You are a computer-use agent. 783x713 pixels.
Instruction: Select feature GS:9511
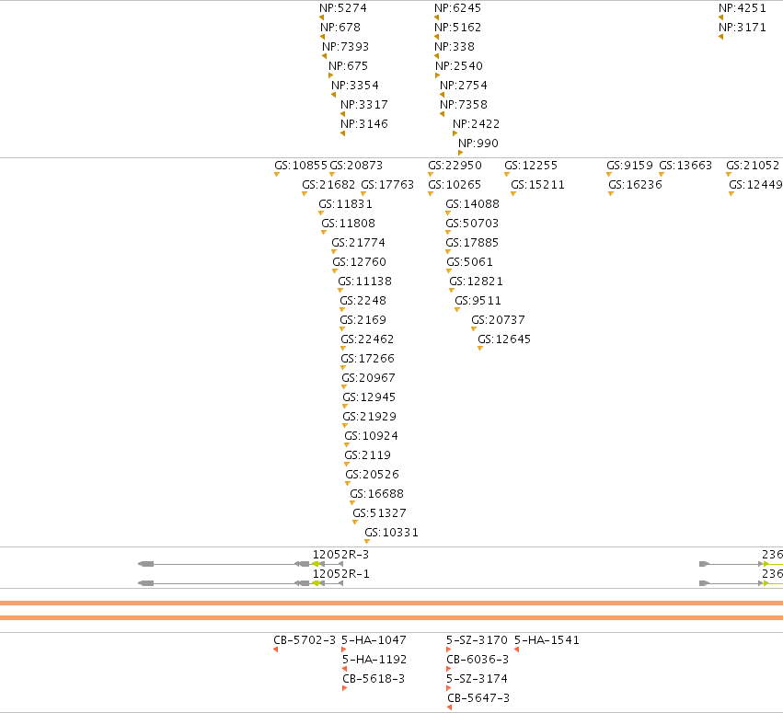pyautogui.click(x=478, y=301)
